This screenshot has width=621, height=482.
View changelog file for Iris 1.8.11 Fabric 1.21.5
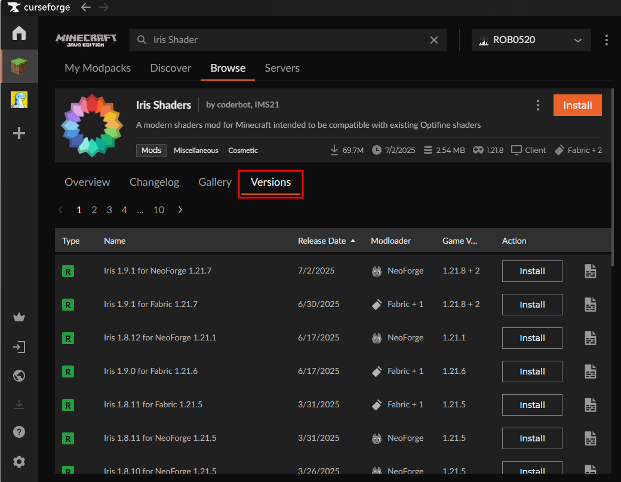(590, 405)
